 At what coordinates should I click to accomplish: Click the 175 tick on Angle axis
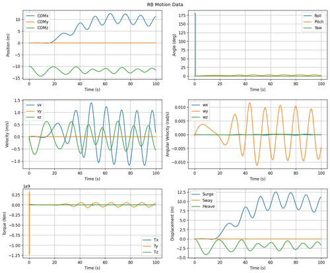pos(183,15)
